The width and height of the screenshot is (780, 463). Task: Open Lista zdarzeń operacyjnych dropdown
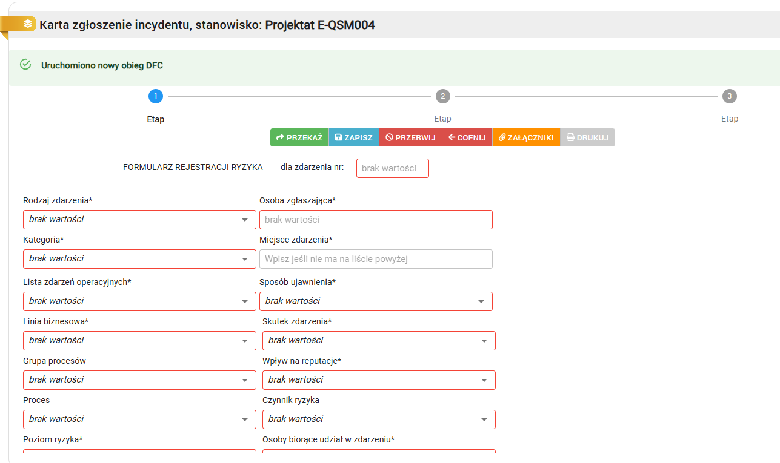tap(139, 301)
